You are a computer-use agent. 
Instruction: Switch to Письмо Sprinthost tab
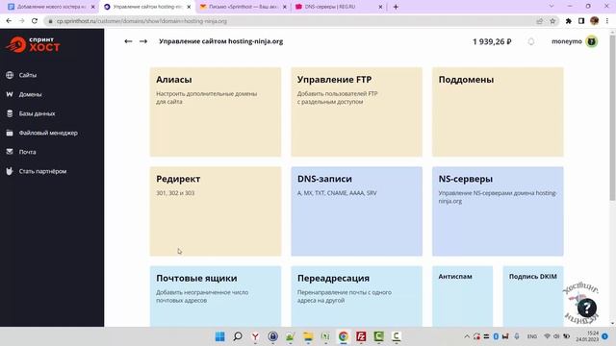click(x=244, y=7)
